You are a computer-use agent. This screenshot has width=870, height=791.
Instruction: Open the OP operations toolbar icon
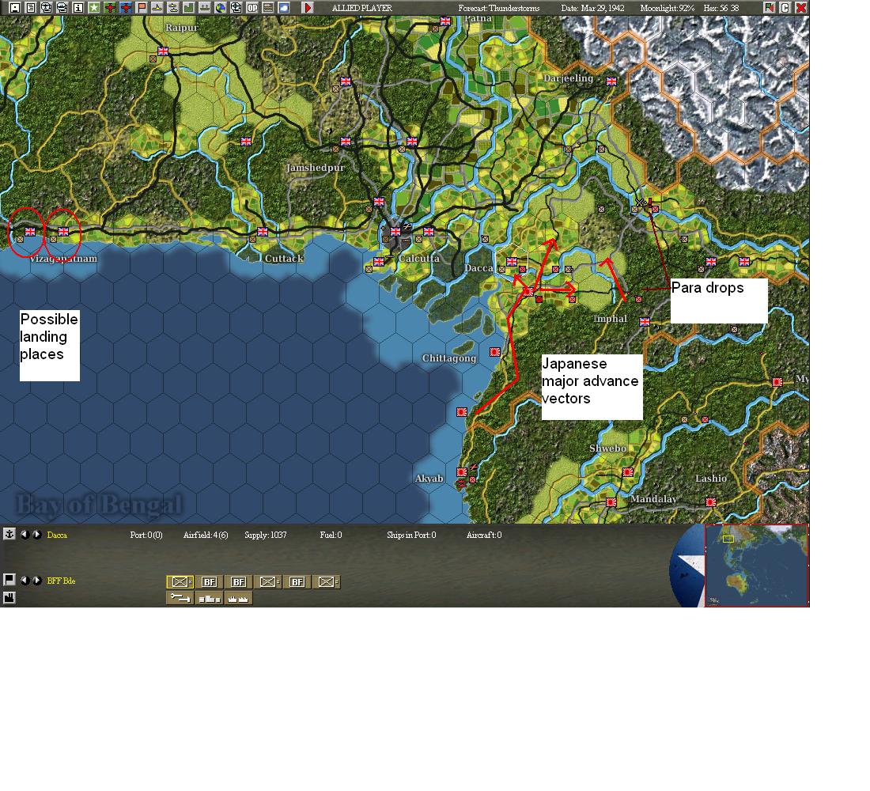(x=252, y=8)
